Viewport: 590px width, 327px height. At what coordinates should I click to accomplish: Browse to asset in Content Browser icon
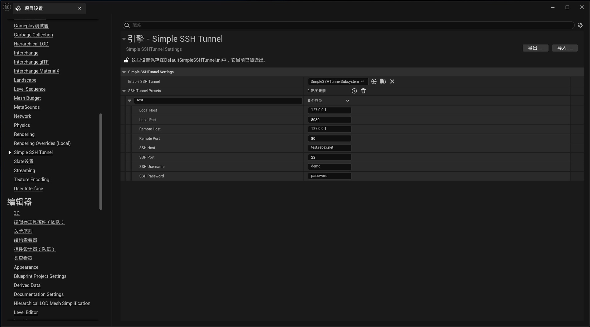click(x=383, y=81)
